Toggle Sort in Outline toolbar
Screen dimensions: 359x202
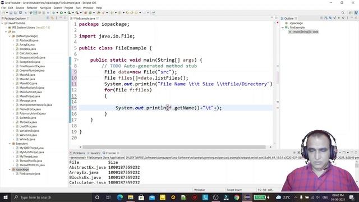pyautogui.click(x=326, y=18)
